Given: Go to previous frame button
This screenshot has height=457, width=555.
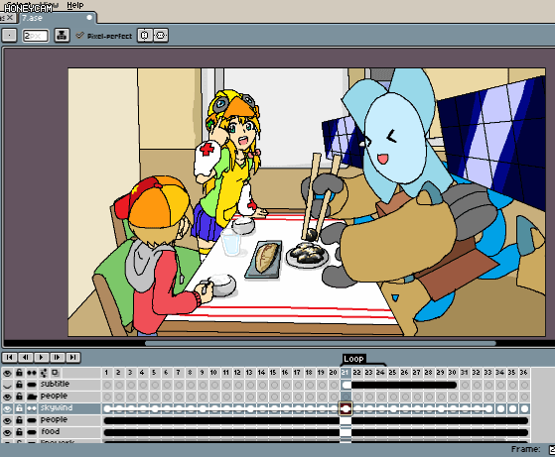Looking at the screenshot, I should [26, 357].
